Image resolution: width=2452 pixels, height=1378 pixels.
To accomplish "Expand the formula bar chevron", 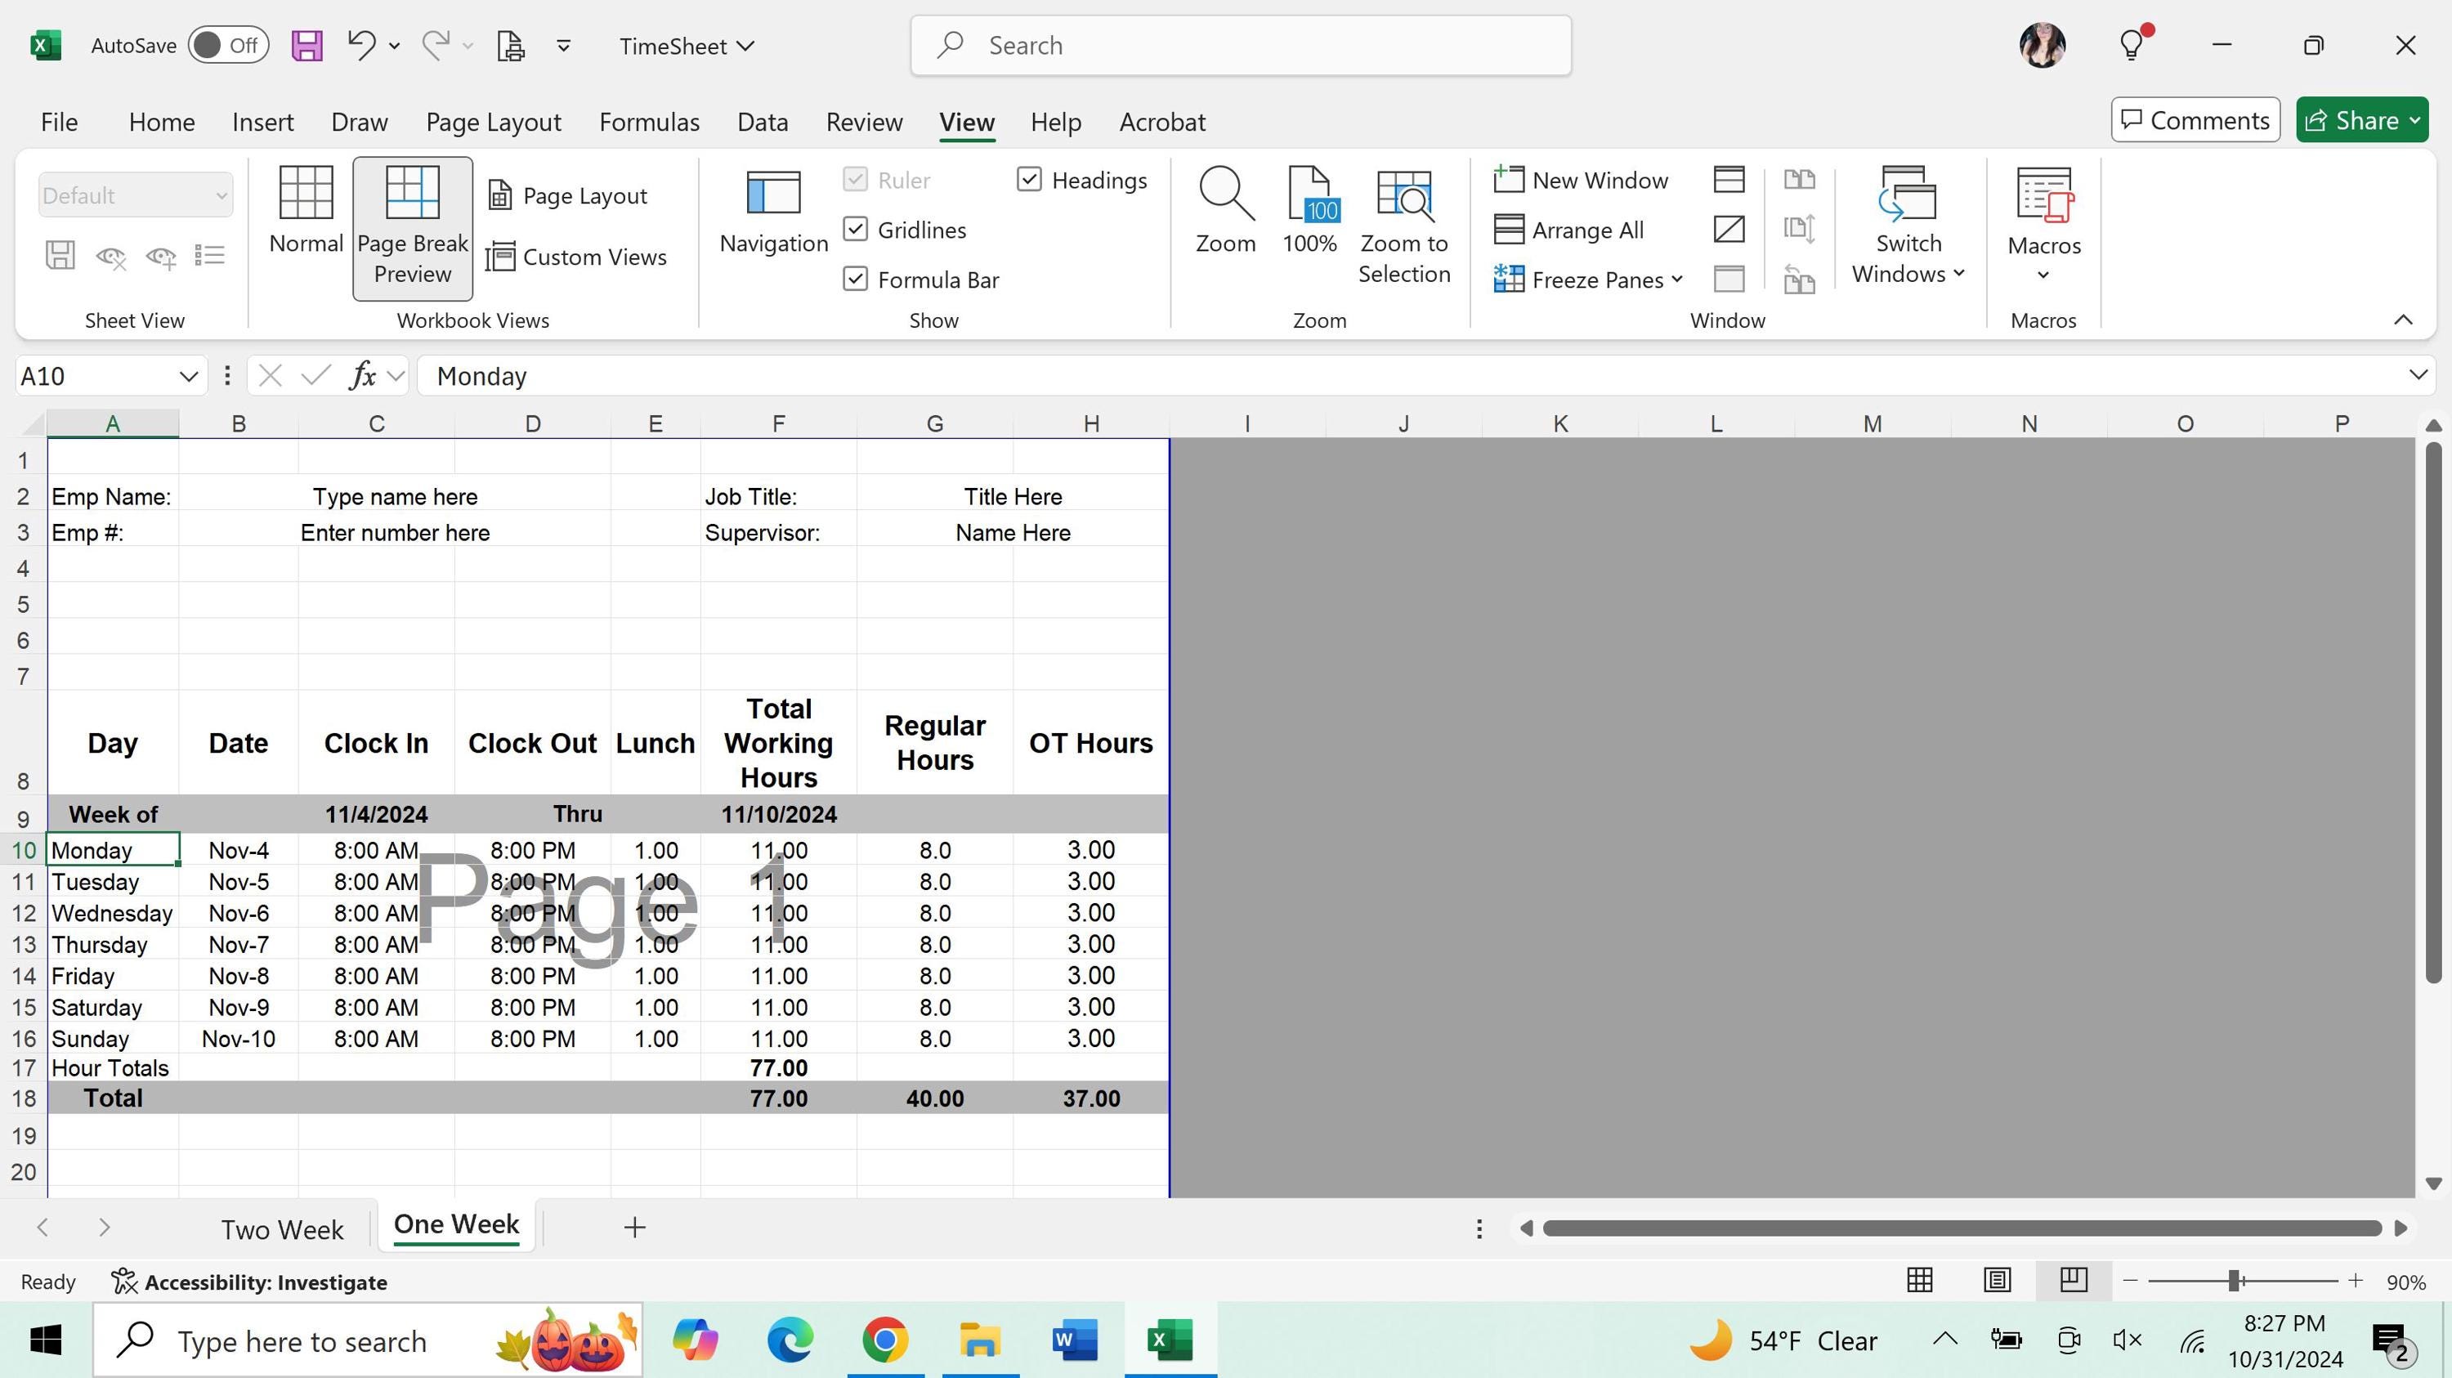I will pyautogui.click(x=2417, y=375).
